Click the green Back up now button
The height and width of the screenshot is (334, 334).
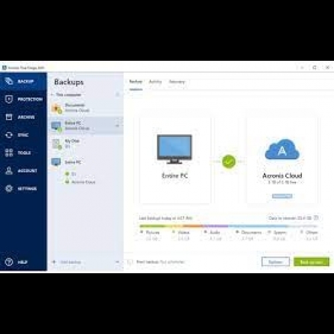click(311, 262)
